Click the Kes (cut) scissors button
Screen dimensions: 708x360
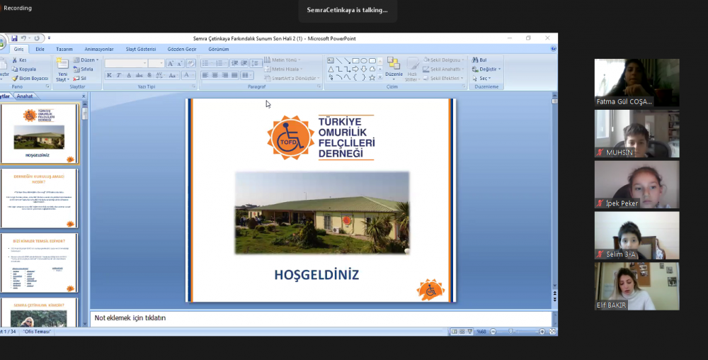(x=19, y=60)
